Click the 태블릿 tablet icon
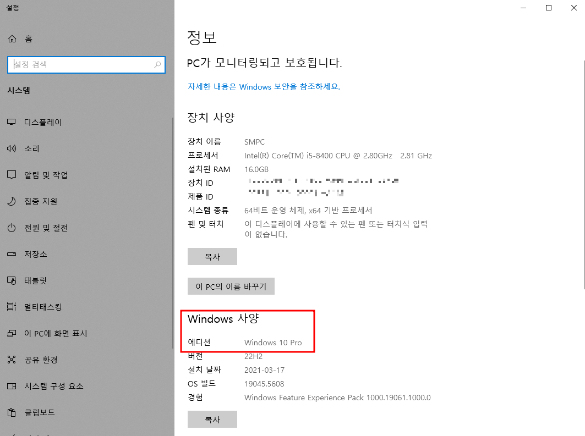Screen dimensions: 585x436 click(12, 280)
